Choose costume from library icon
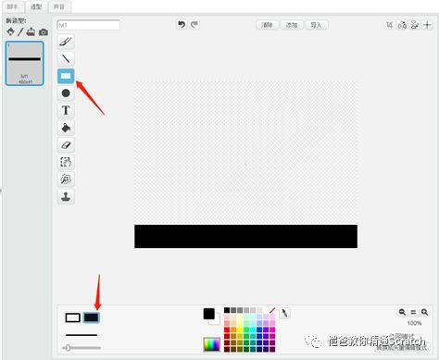Screen dimensions: 439x360 (x=10, y=31)
